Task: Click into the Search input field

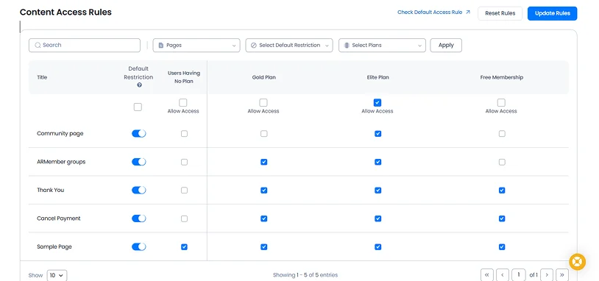Action: 85,45
